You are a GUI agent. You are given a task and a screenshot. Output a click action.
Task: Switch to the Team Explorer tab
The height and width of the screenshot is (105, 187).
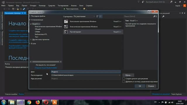176,94
